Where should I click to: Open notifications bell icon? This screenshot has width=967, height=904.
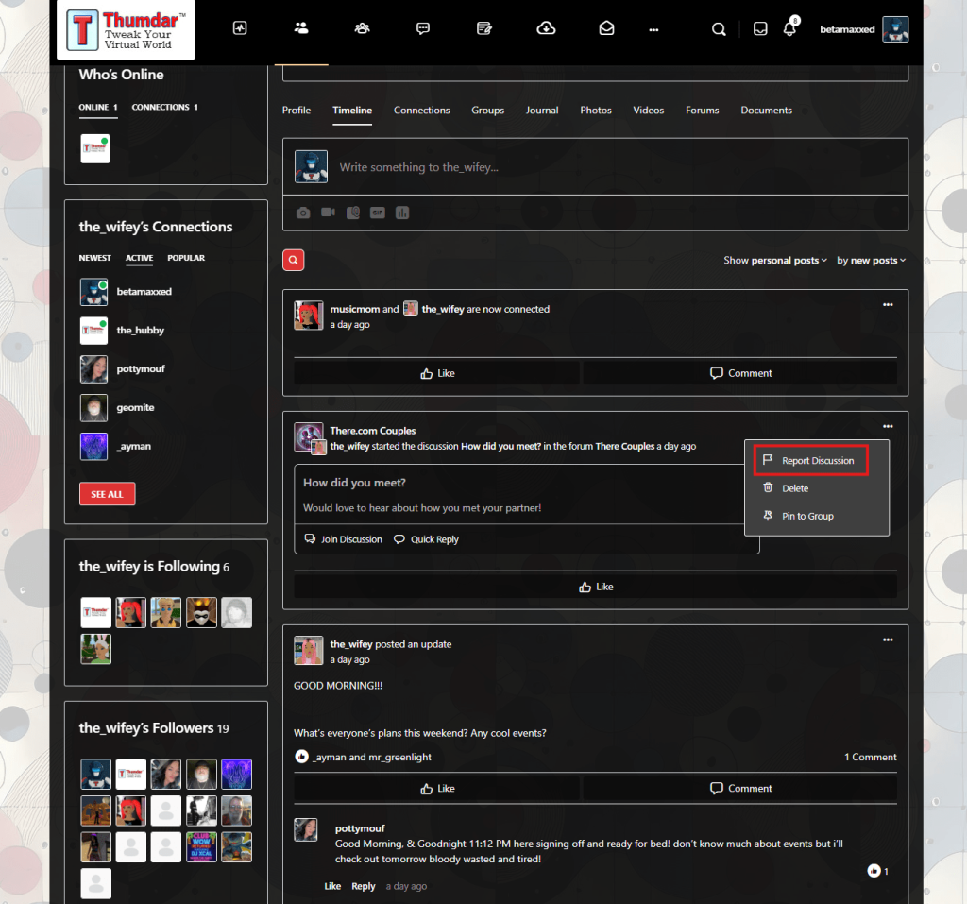[789, 29]
